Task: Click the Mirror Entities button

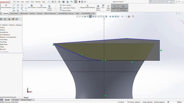Action: click(65, 5)
